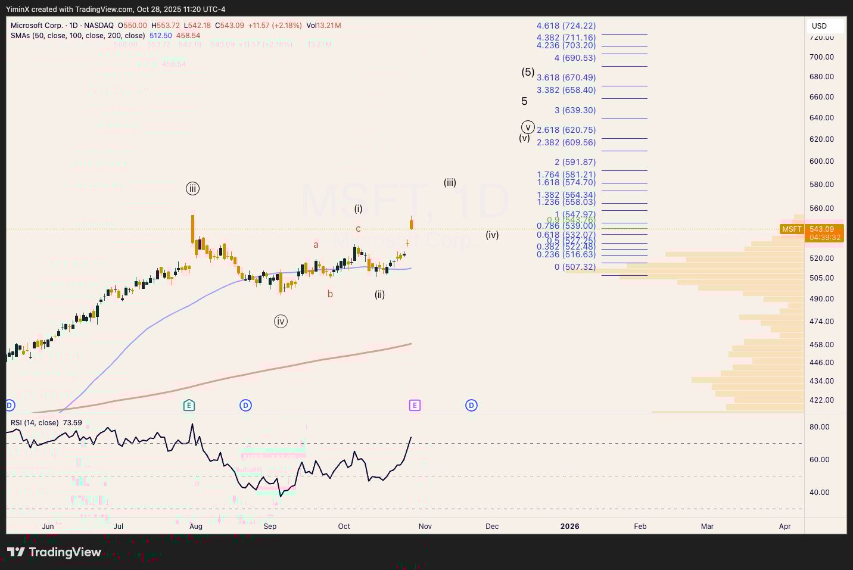Click the green earnings E marker near August
This screenshot has width=853, height=570.
tap(189, 406)
